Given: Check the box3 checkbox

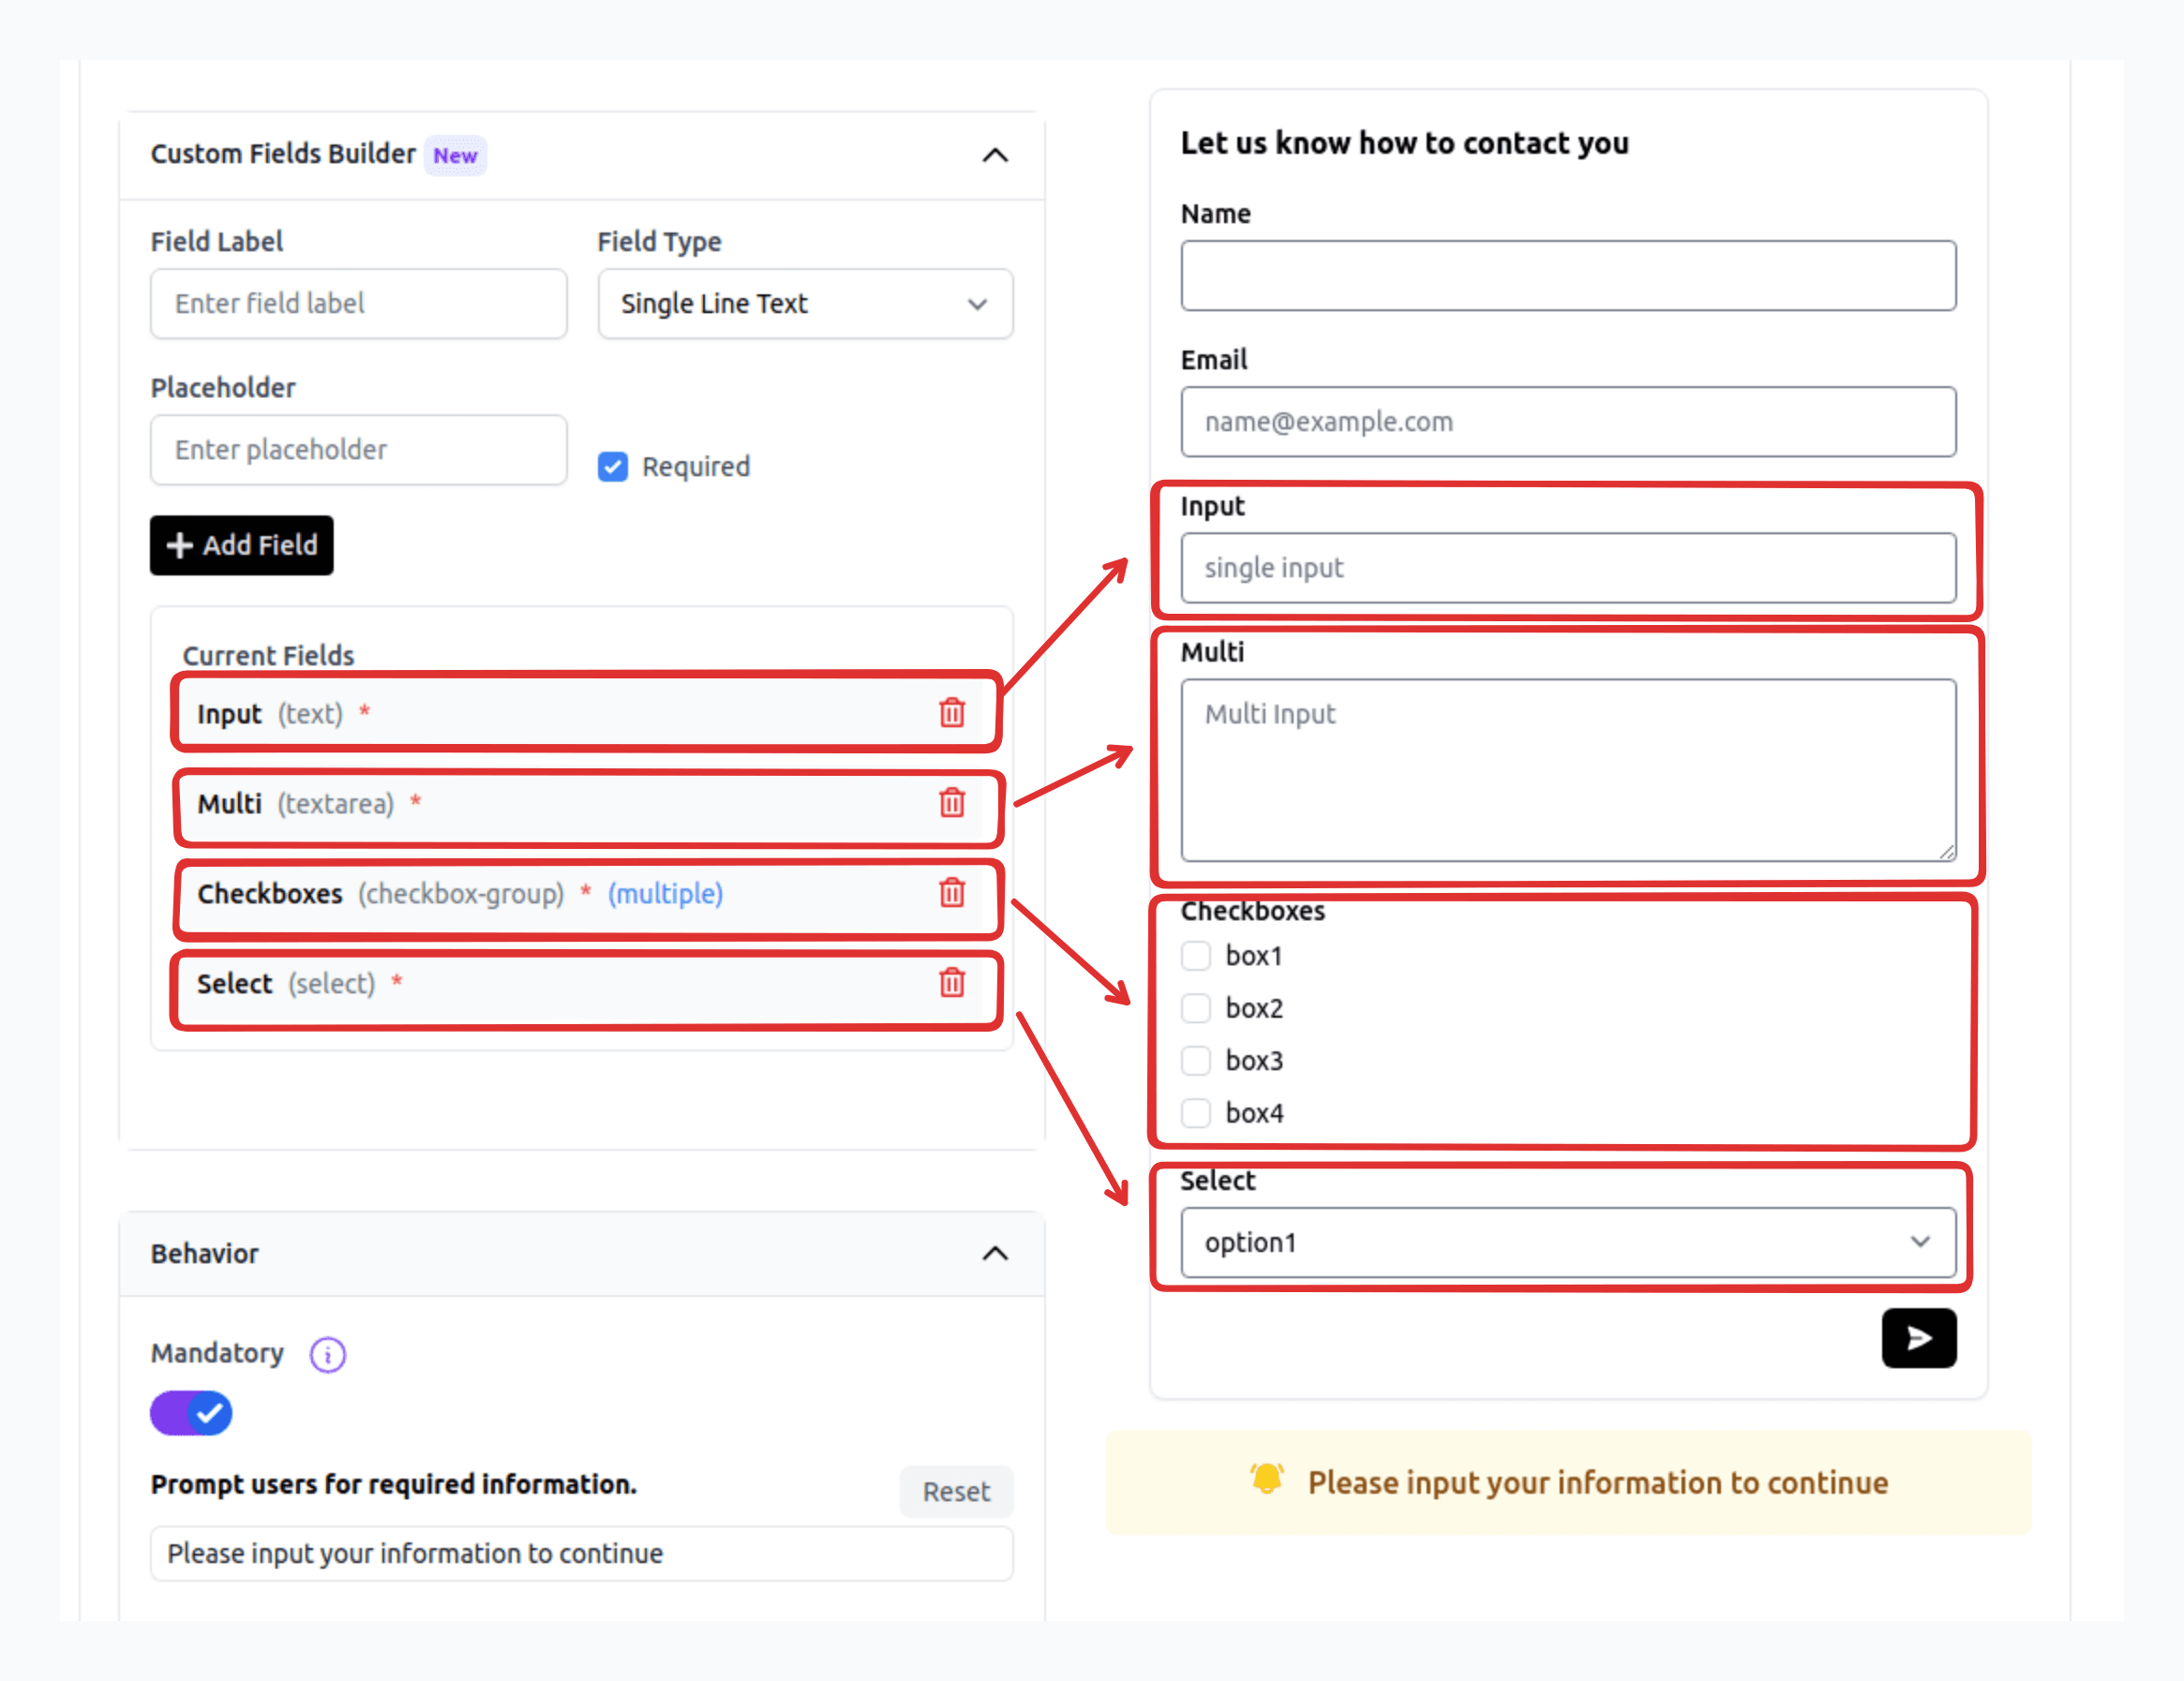Looking at the screenshot, I should pyautogui.click(x=1195, y=1061).
